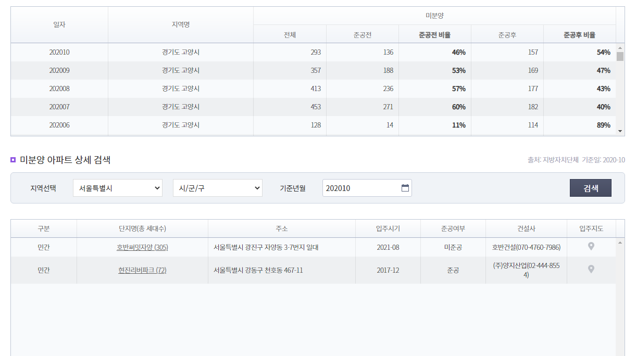Click post-completion ratio 89%
Viewport: 636px width, 356px height.
point(604,125)
